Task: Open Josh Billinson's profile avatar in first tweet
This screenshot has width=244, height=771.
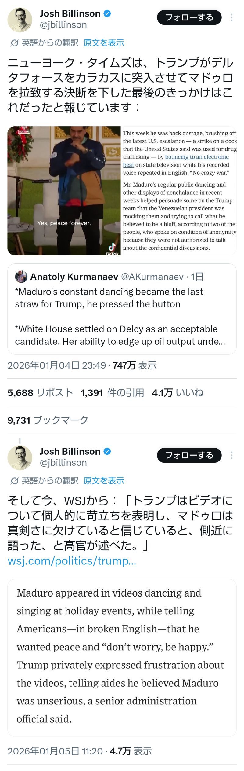Action: pos(20,20)
